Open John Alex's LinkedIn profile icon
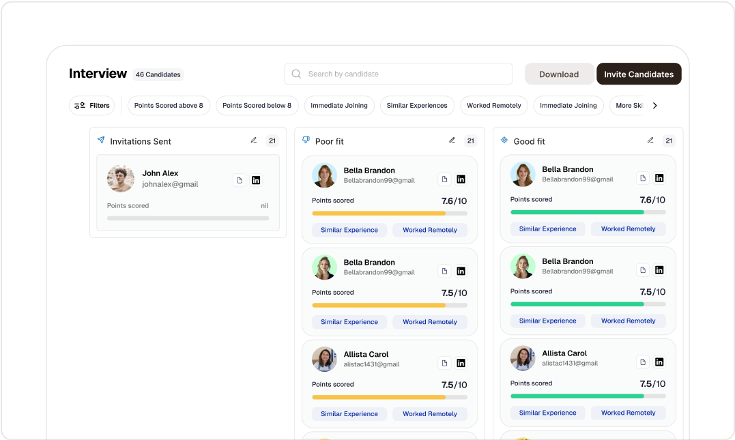This screenshot has height=440, width=735. point(256,180)
